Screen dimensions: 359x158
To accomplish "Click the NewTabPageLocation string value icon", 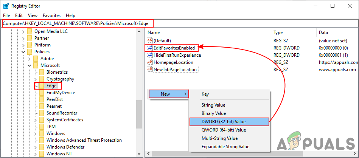I will coord(149,70).
